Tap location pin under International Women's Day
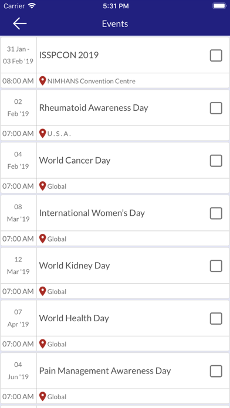This screenshot has height=408, width=230. [42, 239]
